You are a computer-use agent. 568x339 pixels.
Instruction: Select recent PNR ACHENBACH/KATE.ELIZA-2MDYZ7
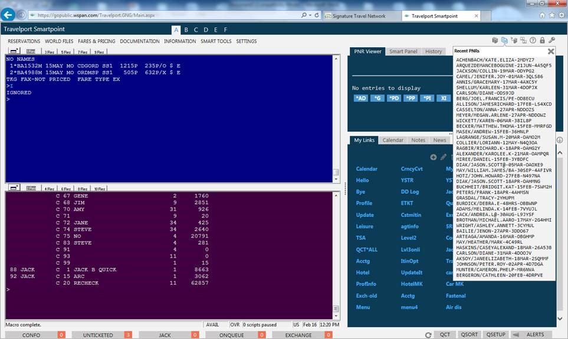(495, 60)
